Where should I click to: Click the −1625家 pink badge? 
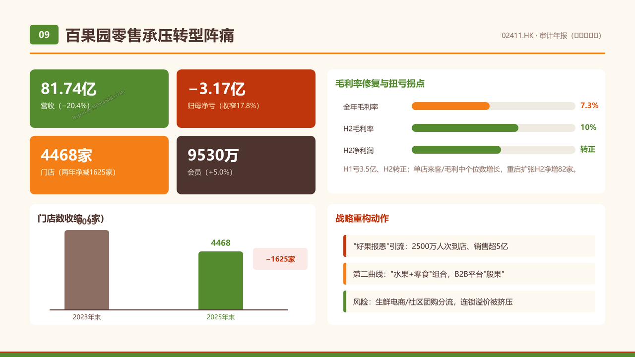280,259
